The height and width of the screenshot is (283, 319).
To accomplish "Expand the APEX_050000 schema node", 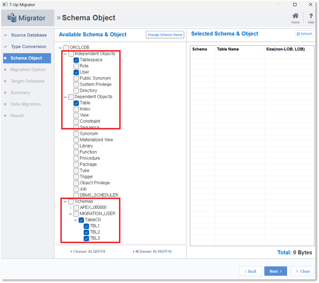I will point(70,208).
